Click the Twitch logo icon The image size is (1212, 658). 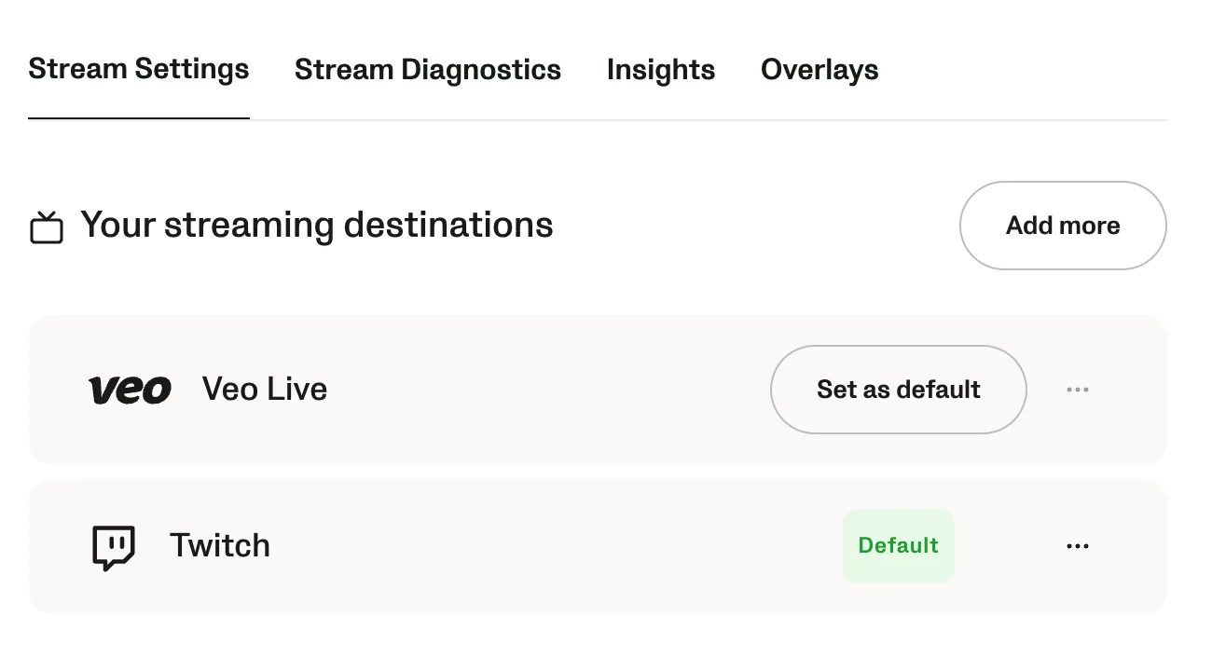114,547
